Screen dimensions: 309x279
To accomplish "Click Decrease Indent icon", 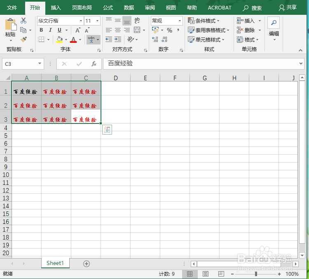I will pyautogui.click(x=109, y=40).
